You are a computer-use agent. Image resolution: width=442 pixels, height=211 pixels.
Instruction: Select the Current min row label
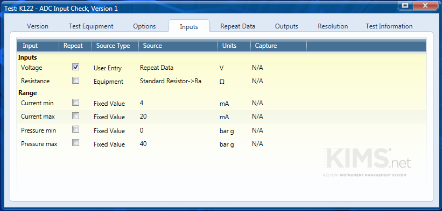pos(37,103)
